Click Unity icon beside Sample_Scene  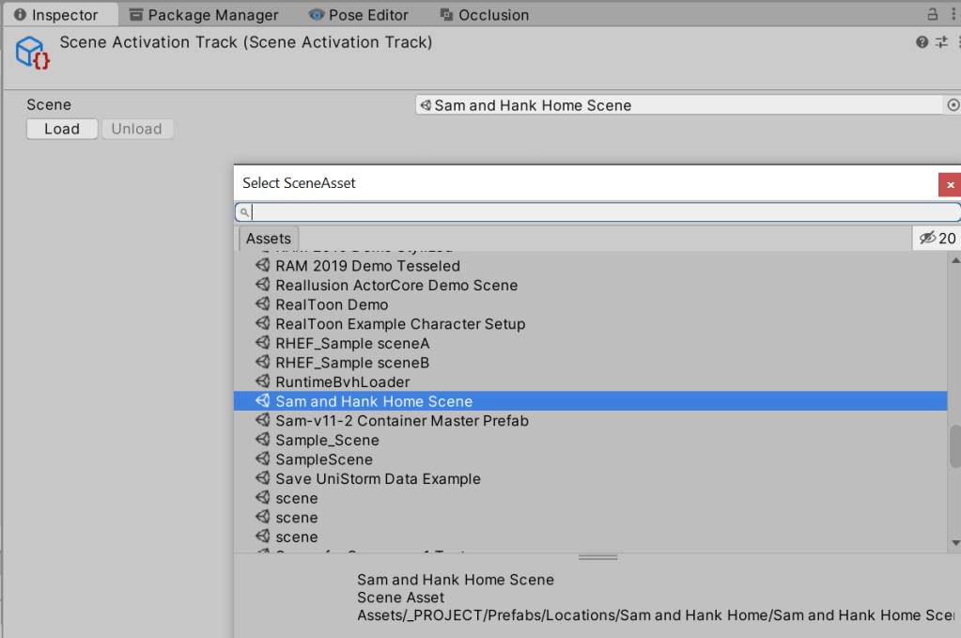(263, 440)
